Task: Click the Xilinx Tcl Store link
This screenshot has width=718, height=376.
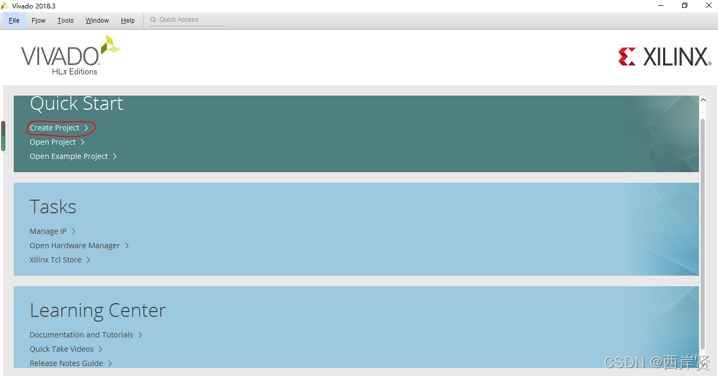Action: 56,260
